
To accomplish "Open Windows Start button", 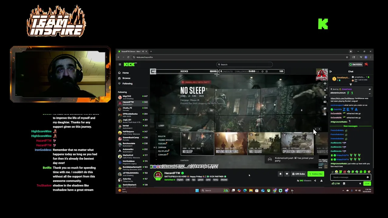I will pos(197,190).
